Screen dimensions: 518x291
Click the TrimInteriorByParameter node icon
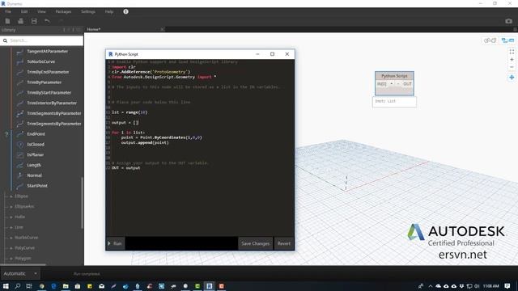click(19, 103)
